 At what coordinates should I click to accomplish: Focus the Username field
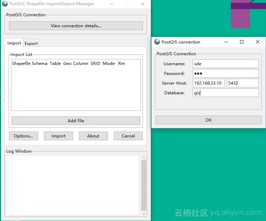(226, 64)
